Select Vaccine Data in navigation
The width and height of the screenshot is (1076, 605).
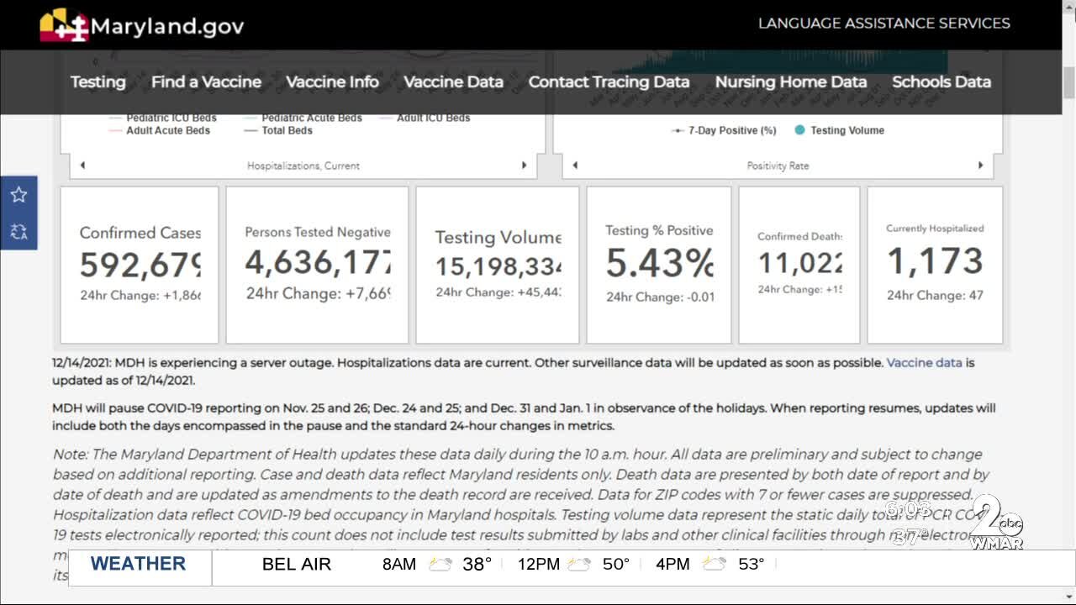453,82
